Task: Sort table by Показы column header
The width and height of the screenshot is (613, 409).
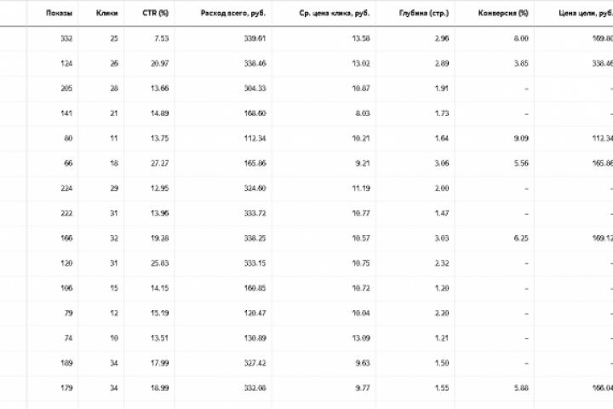Action: coord(59,14)
